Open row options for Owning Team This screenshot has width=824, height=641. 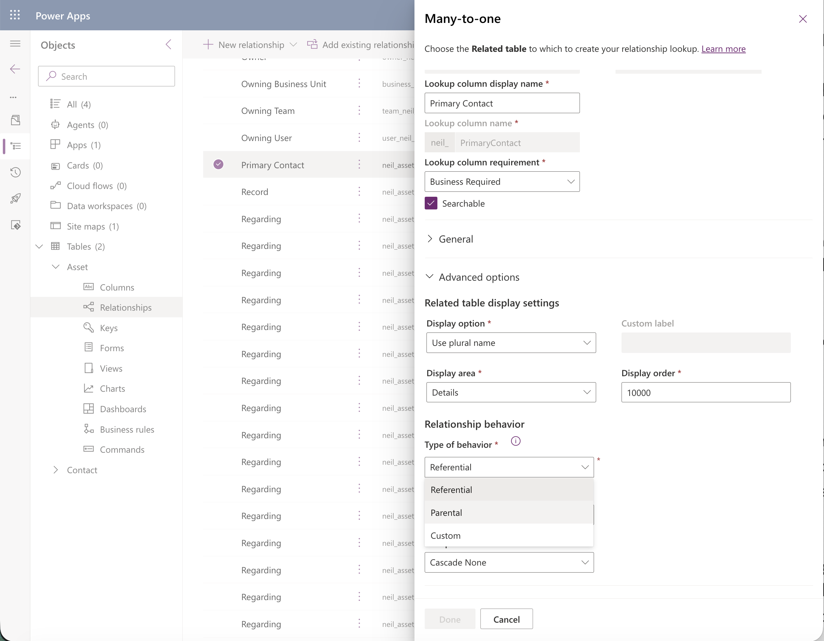click(x=359, y=110)
